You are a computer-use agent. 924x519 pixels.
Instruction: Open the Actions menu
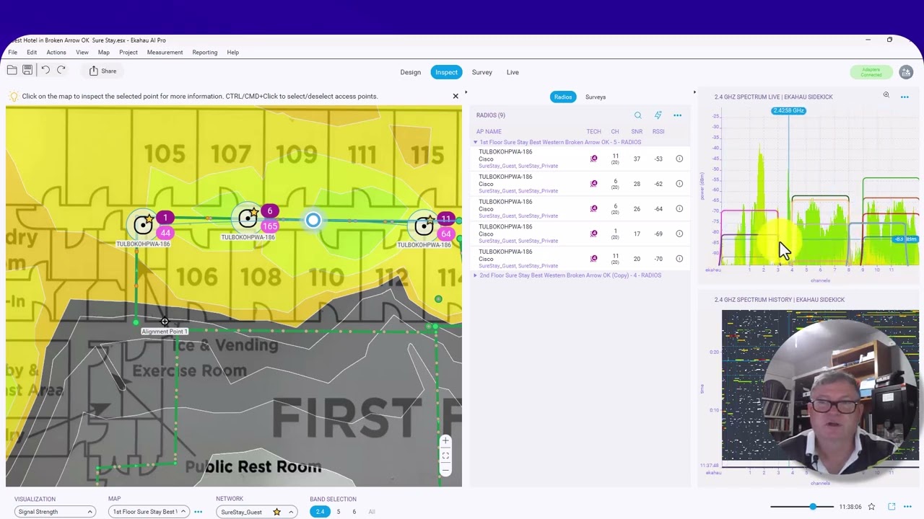(x=56, y=52)
